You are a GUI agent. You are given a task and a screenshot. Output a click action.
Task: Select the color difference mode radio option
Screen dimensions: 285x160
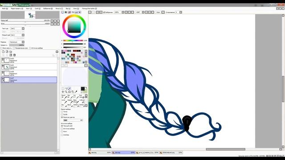click(62, 117)
